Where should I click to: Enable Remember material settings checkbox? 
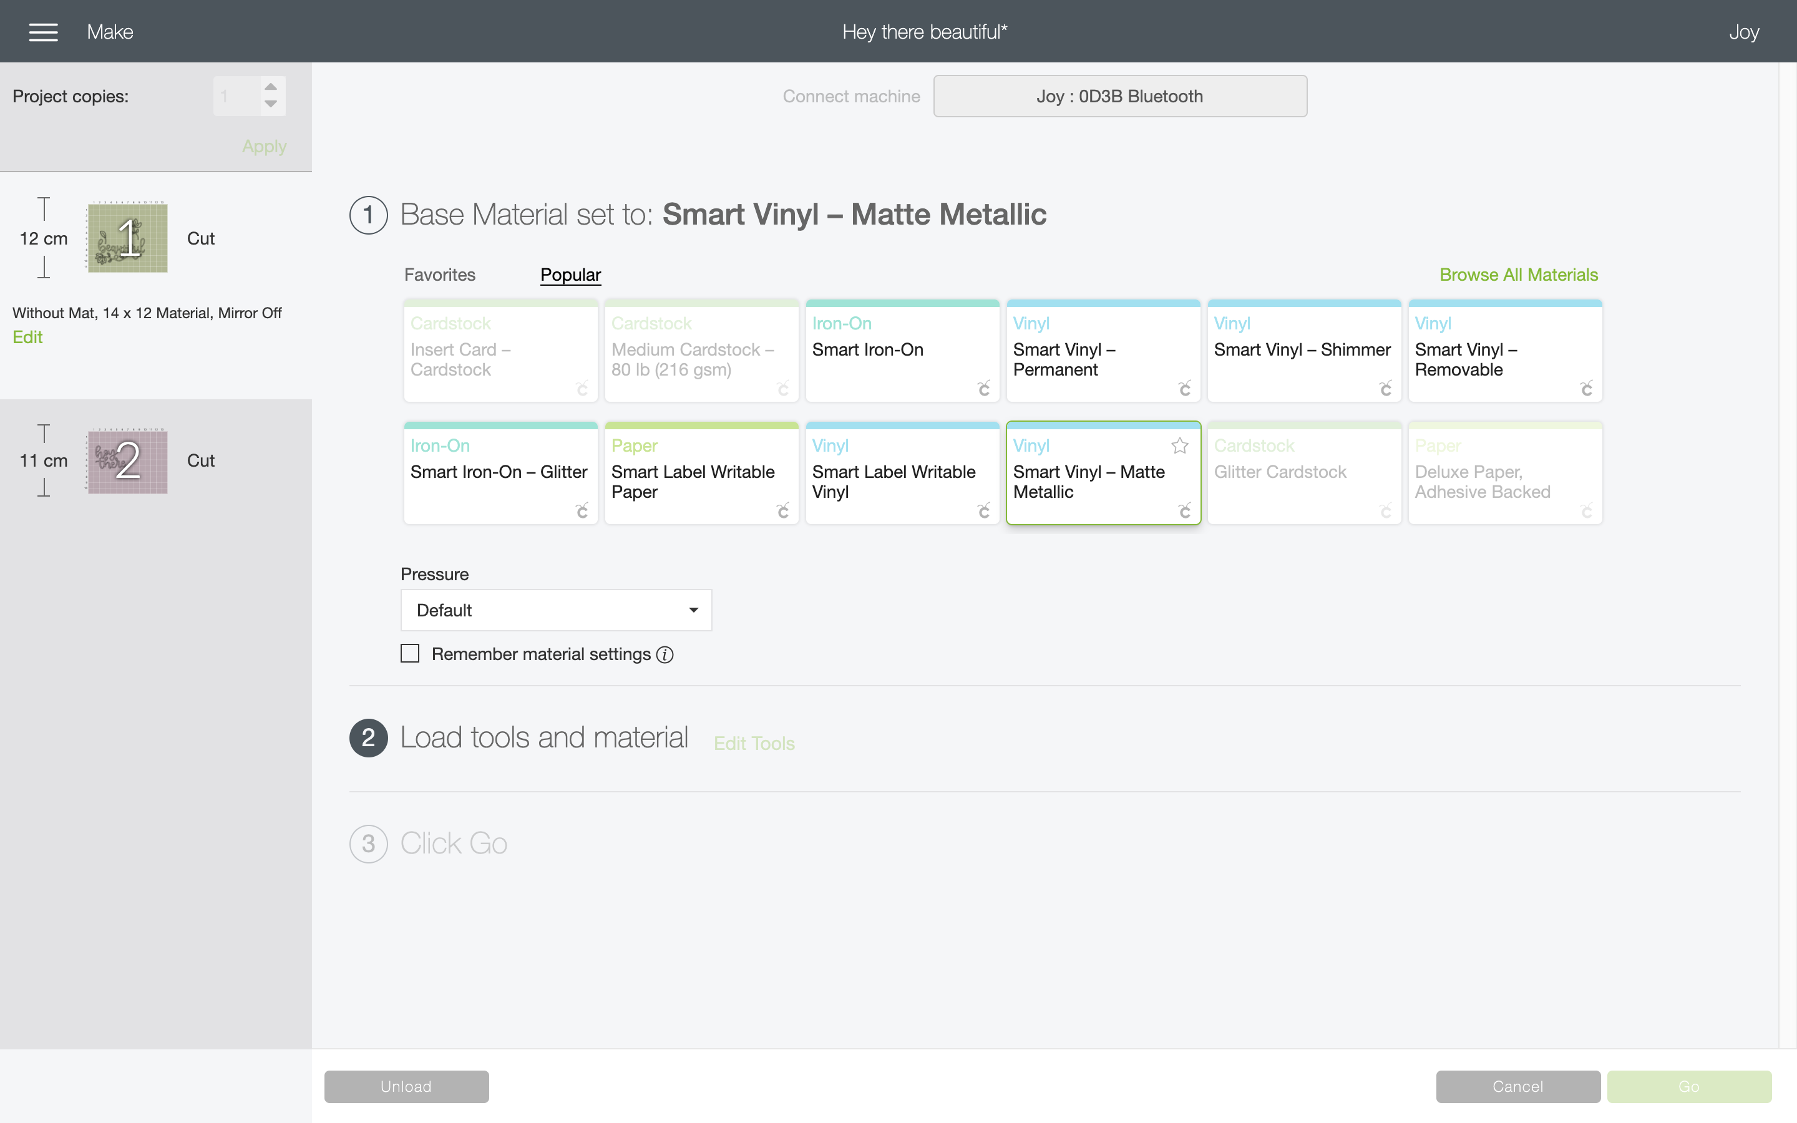(410, 654)
